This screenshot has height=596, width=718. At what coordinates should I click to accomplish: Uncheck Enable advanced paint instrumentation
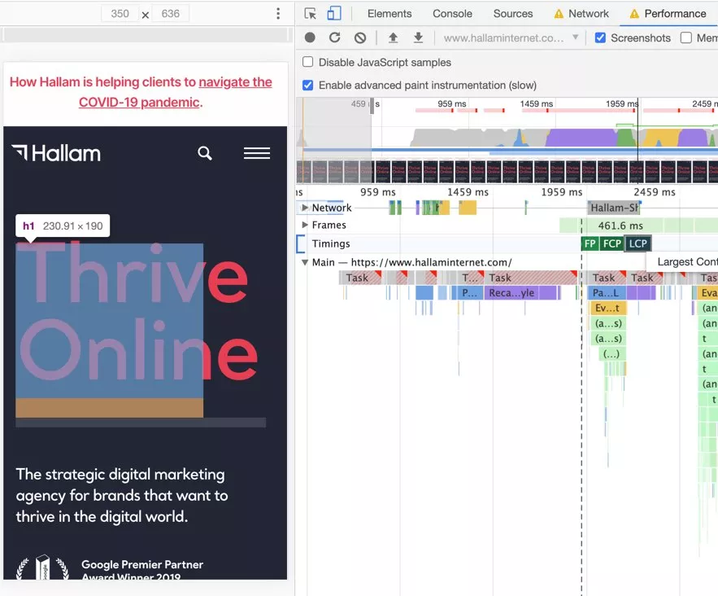click(307, 85)
